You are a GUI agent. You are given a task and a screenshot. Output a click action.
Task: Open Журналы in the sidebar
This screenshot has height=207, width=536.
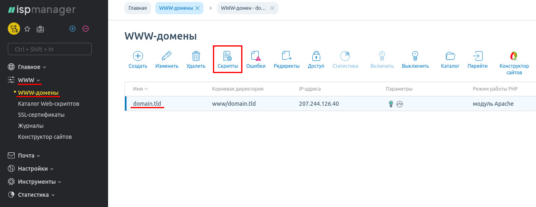pyautogui.click(x=31, y=126)
